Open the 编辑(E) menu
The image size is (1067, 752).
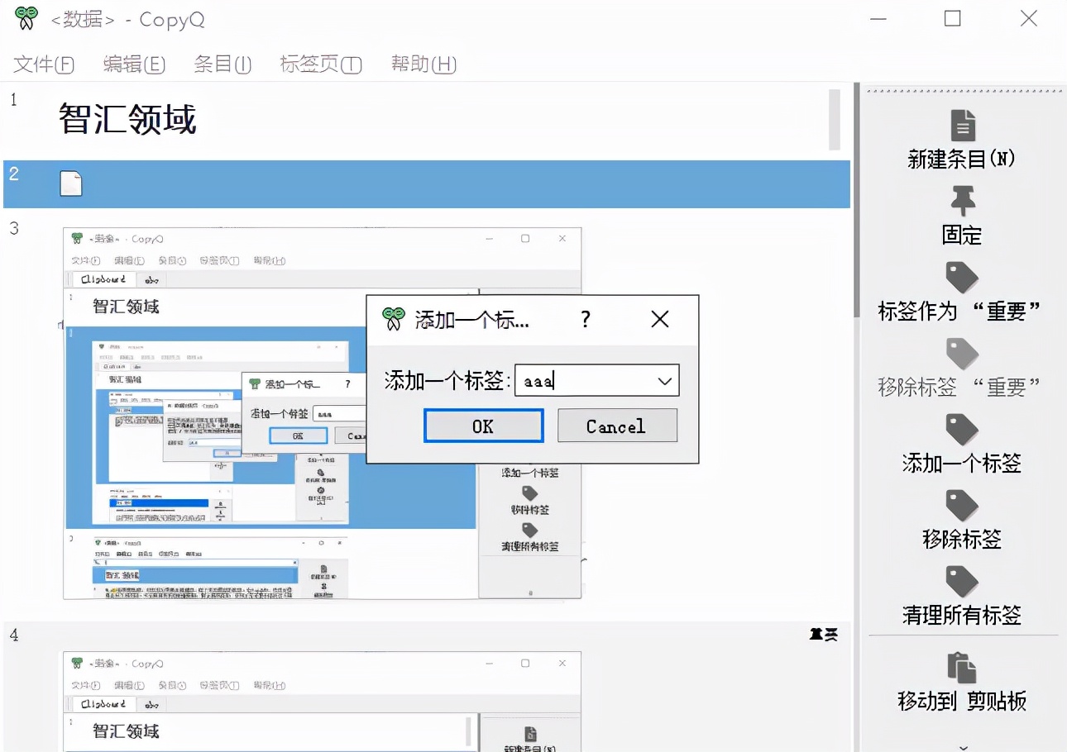(134, 64)
